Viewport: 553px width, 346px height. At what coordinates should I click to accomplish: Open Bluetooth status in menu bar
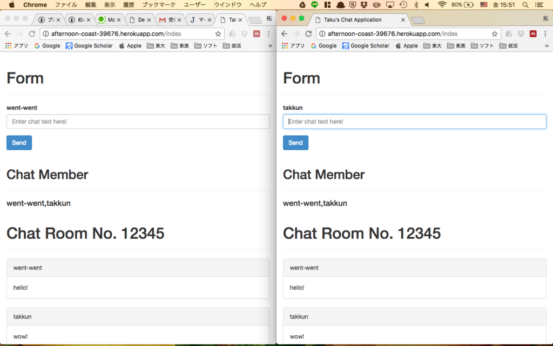[416, 4]
